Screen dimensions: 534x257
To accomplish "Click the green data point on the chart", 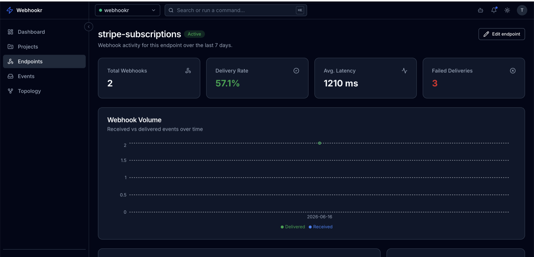I will pyautogui.click(x=320, y=143).
